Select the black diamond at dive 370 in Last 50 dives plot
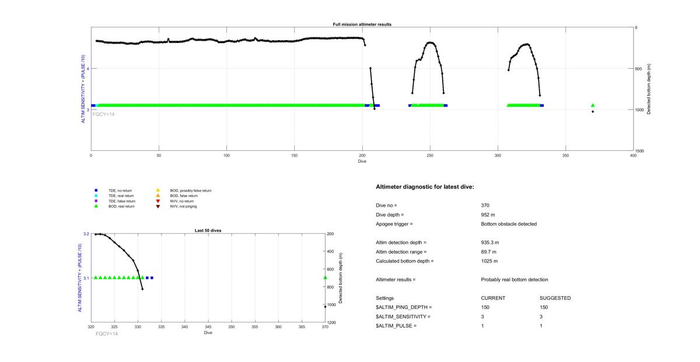Screen dimensions: 700x362 pos(325,307)
